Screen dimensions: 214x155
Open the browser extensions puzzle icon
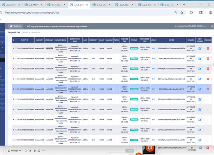click(191, 12)
